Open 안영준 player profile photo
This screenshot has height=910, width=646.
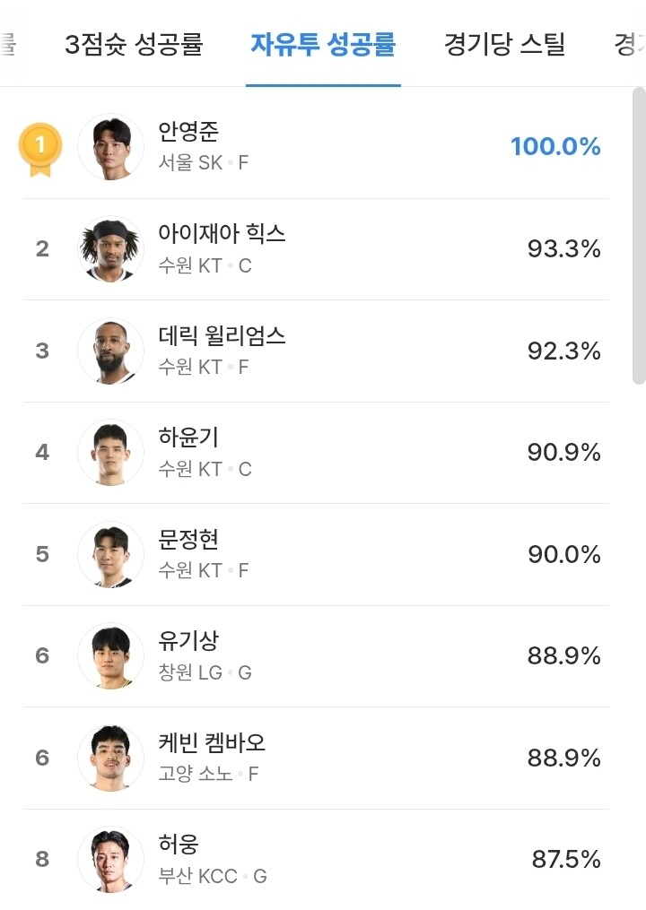pyautogui.click(x=110, y=147)
